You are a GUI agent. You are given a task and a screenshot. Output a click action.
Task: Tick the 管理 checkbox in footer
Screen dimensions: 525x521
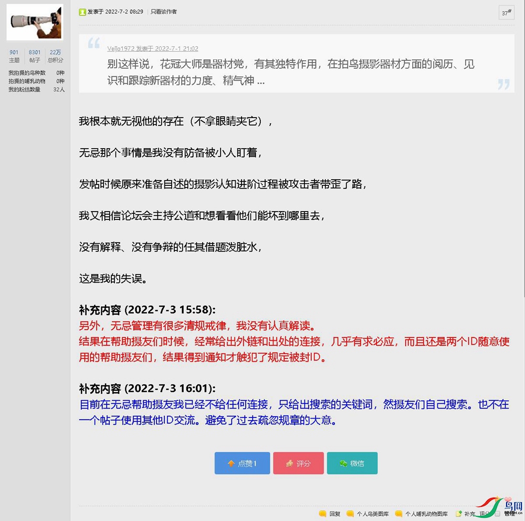[x=498, y=514]
